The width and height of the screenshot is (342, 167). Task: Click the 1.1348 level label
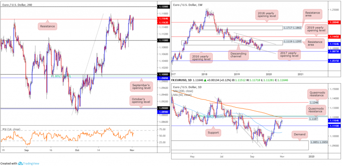314,102
